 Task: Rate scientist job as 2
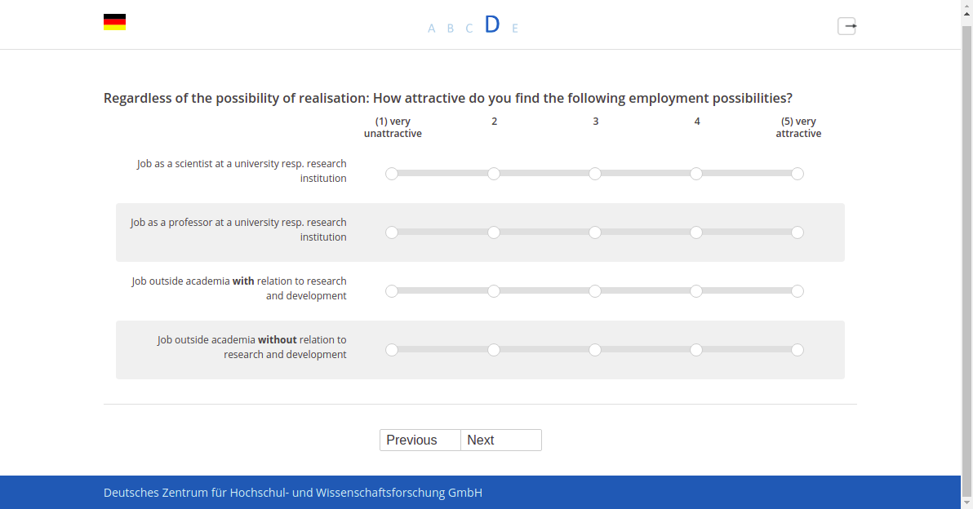coord(493,174)
